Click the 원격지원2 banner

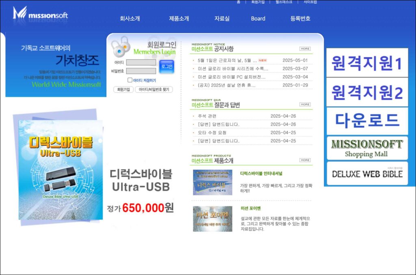pyautogui.click(x=367, y=92)
